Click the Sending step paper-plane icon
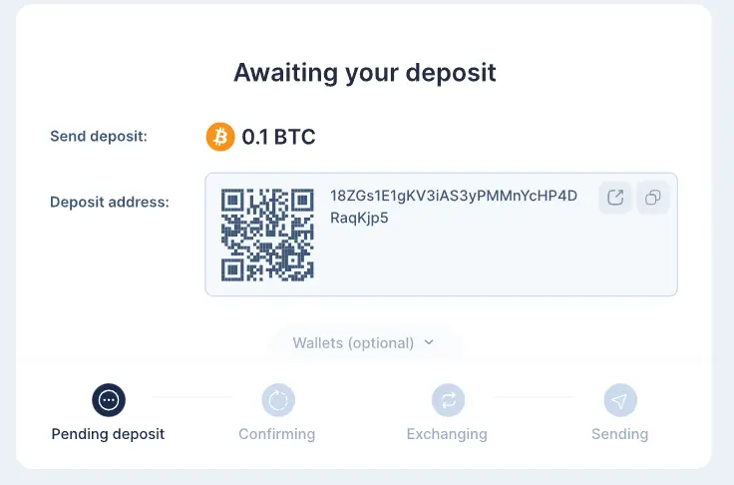The height and width of the screenshot is (485, 734). pos(620,400)
